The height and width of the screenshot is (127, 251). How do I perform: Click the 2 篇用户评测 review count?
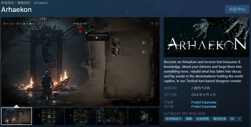[x=201, y=88]
